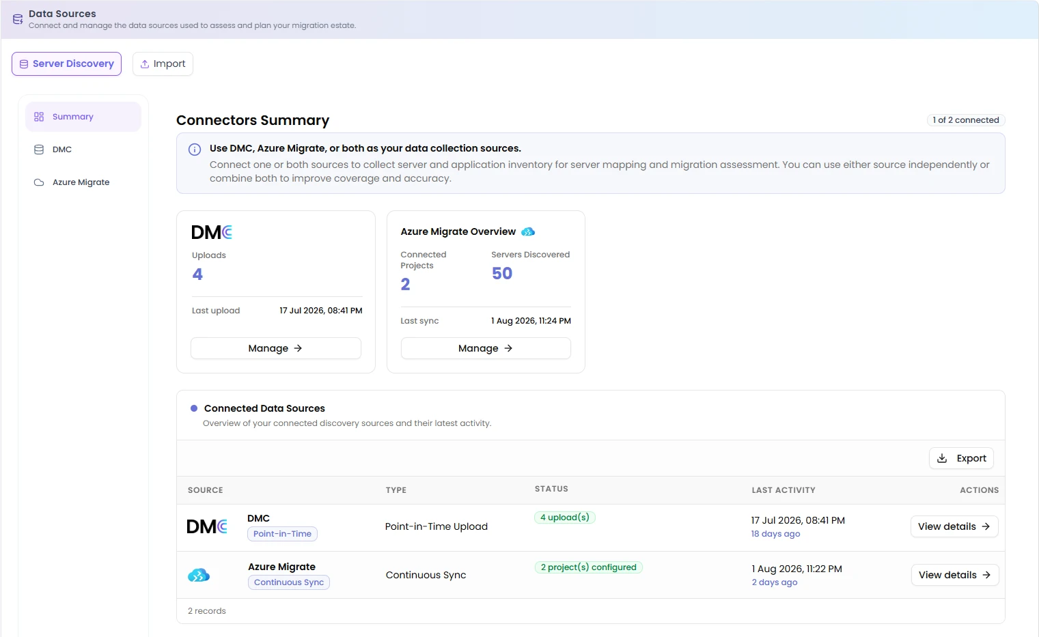The height and width of the screenshot is (637, 1039).
Task: Click the '1 of 2 connected' badge
Action: (x=966, y=120)
